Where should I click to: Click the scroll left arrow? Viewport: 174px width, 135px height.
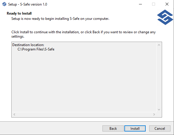pyautogui.click(x=14, y=114)
